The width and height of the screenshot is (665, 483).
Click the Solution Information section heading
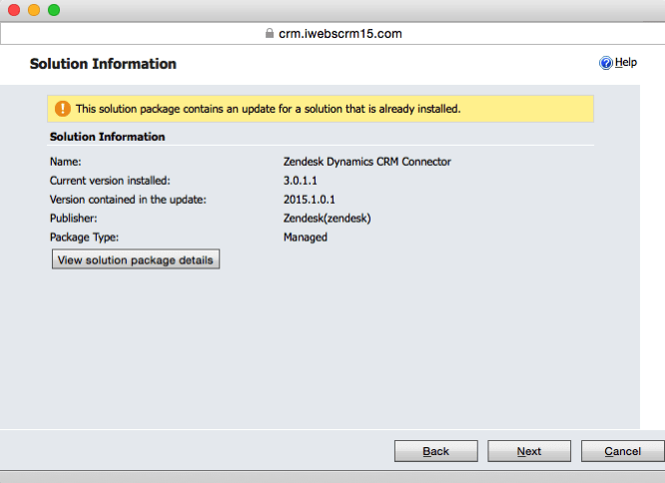[107, 137]
